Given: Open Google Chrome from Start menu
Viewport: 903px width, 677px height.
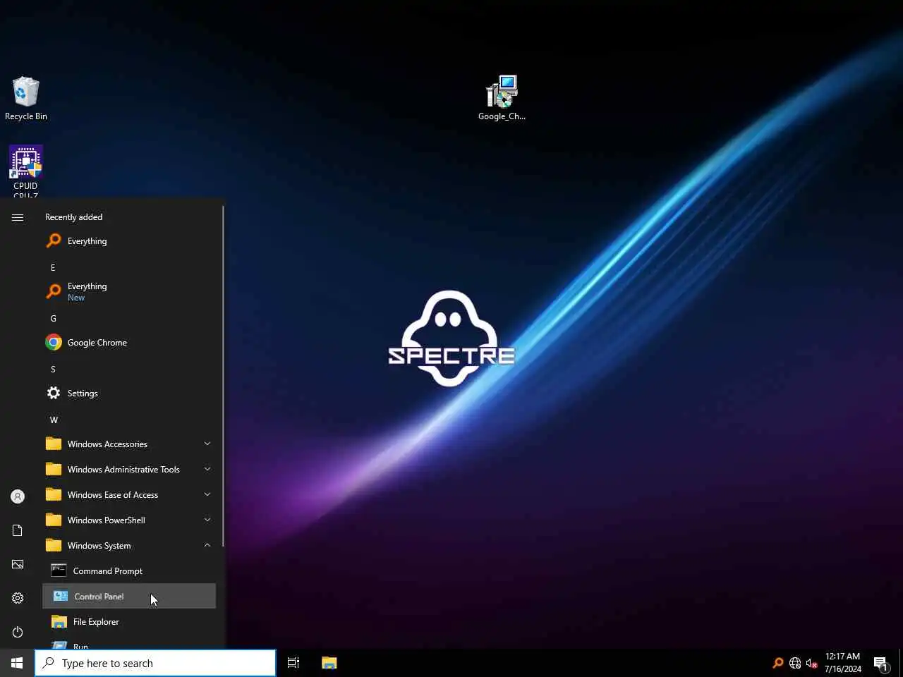Looking at the screenshot, I should click(x=129, y=343).
